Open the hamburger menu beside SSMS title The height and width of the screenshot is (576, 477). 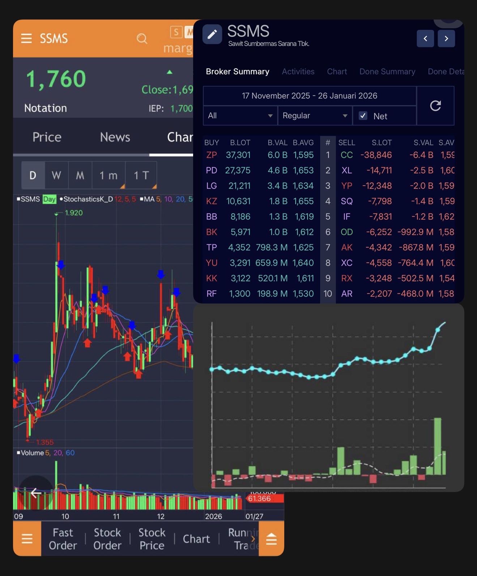click(26, 38)
